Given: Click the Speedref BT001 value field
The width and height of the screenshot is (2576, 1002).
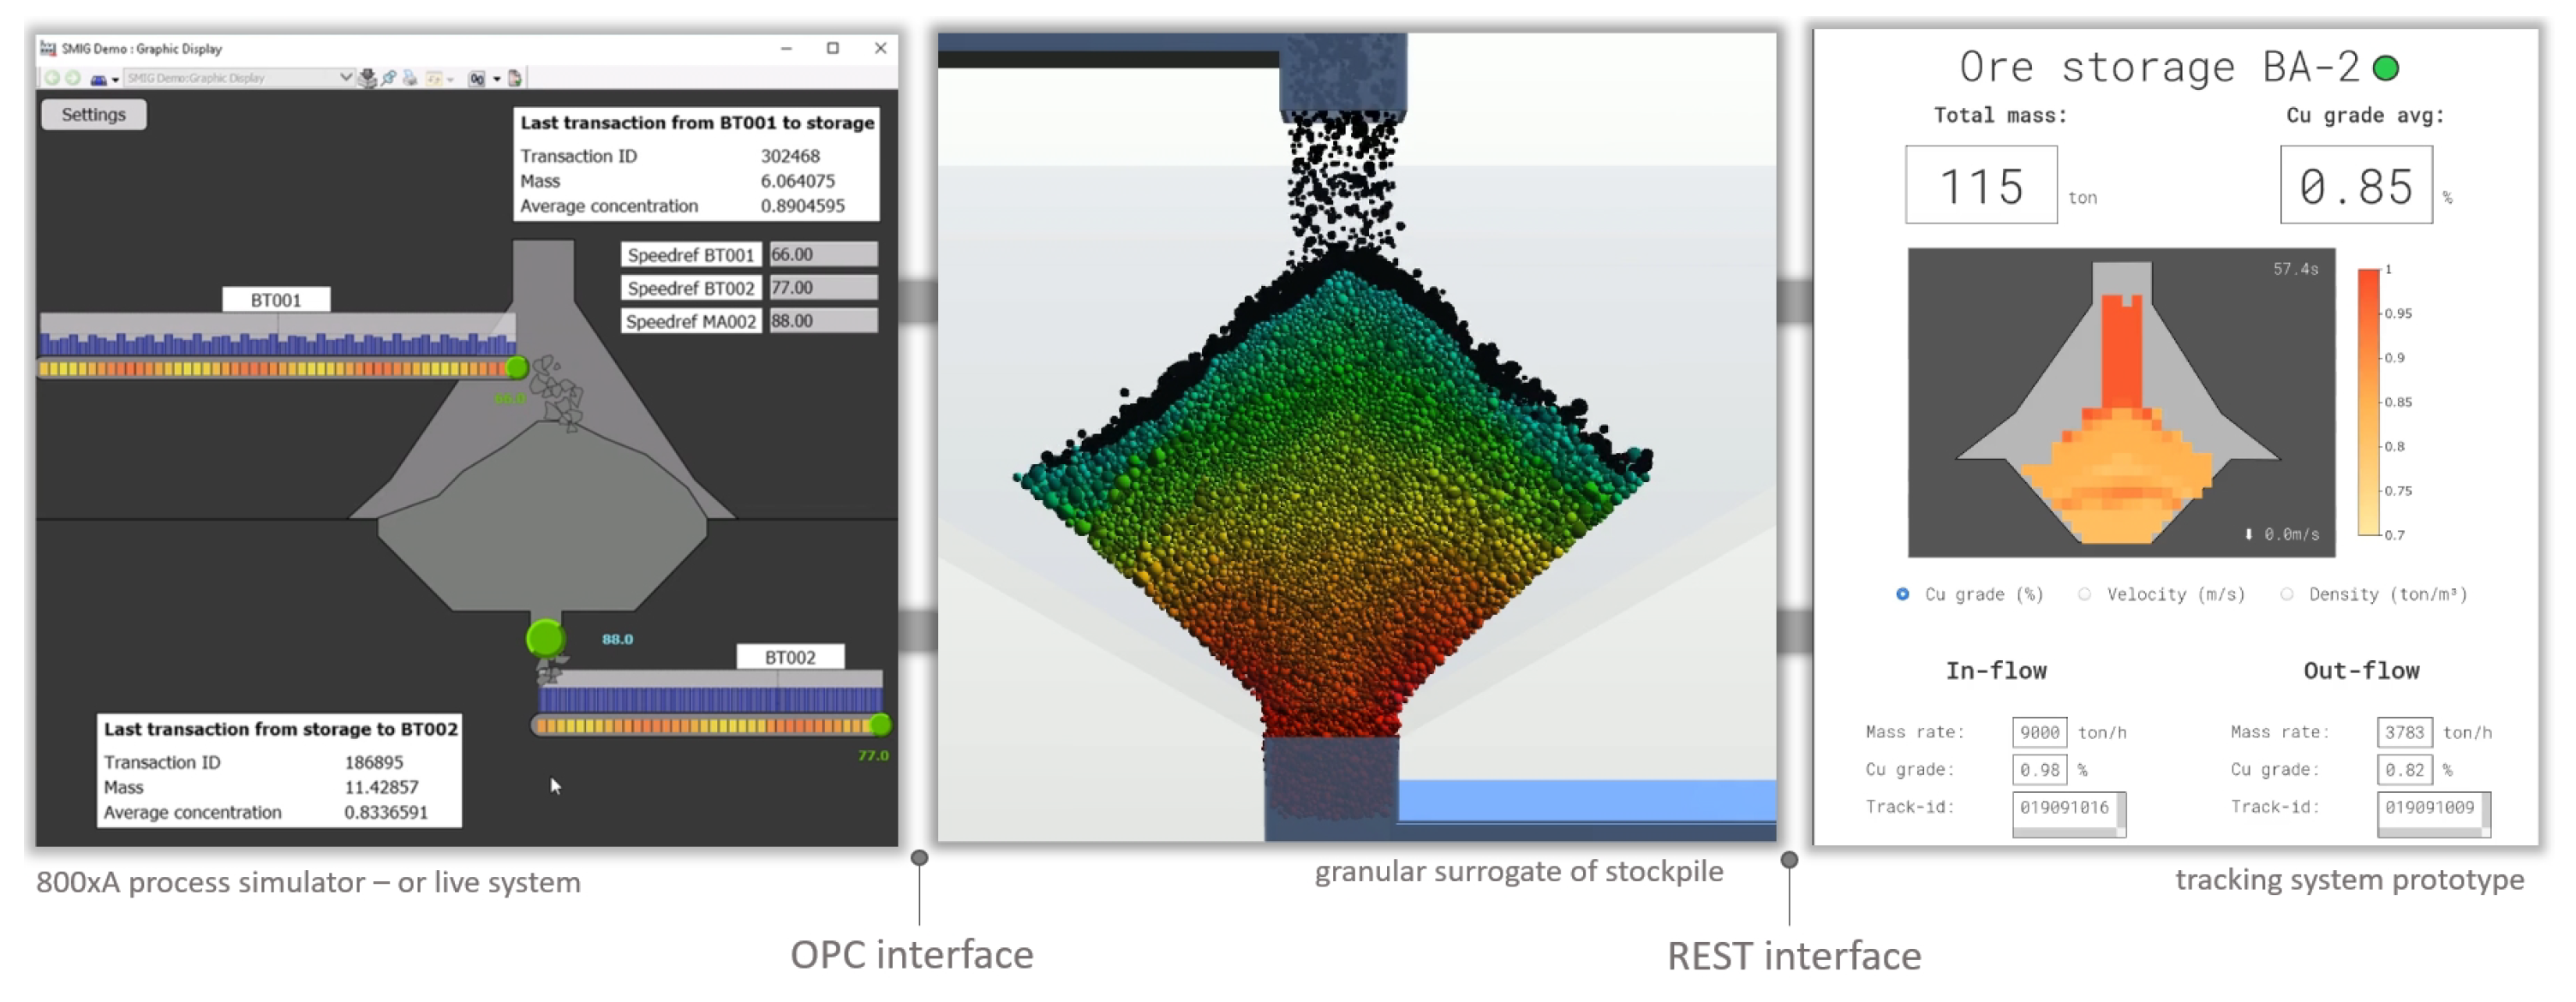Looking at the screenshot, I should pyautogui.click(x=823, y=255).
